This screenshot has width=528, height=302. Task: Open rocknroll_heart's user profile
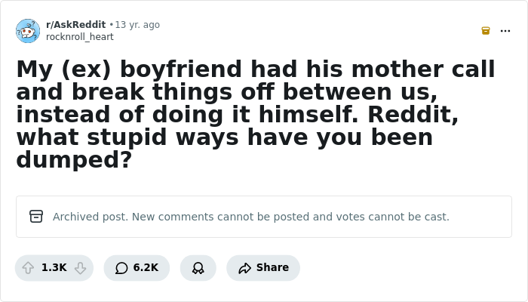[80, 36]
